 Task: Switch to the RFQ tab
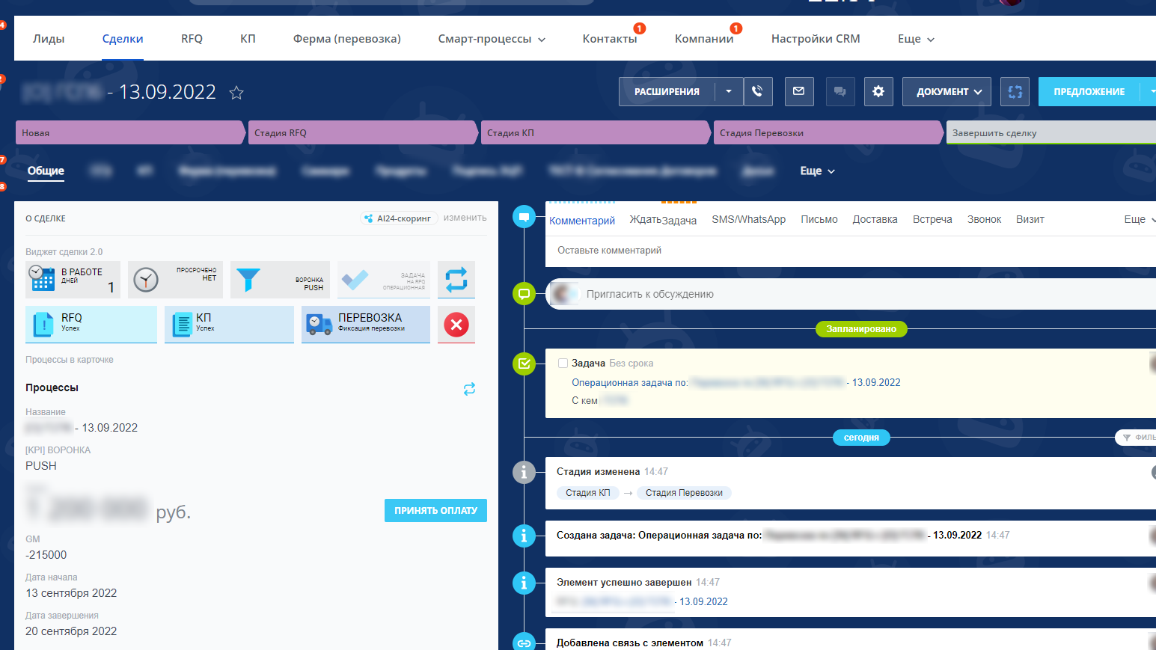tap(192, 39)
